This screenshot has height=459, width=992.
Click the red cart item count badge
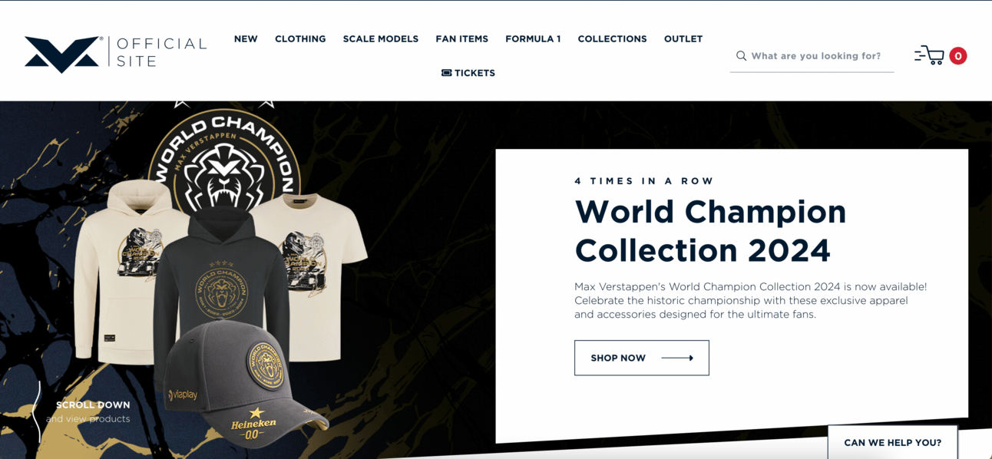point(957,56)
